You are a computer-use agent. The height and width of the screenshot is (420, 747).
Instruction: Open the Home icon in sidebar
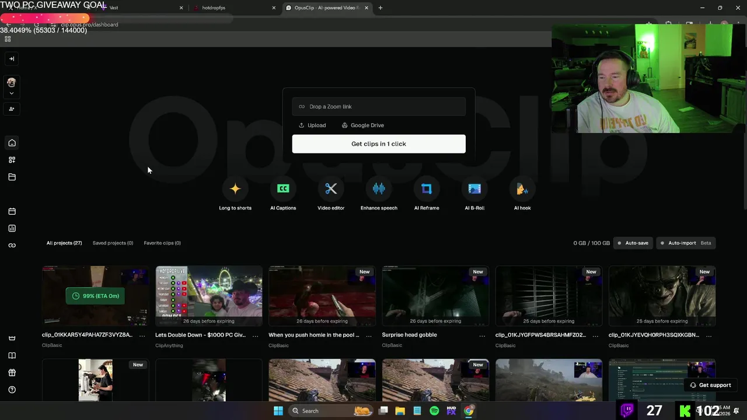click(x=12, y=143)
